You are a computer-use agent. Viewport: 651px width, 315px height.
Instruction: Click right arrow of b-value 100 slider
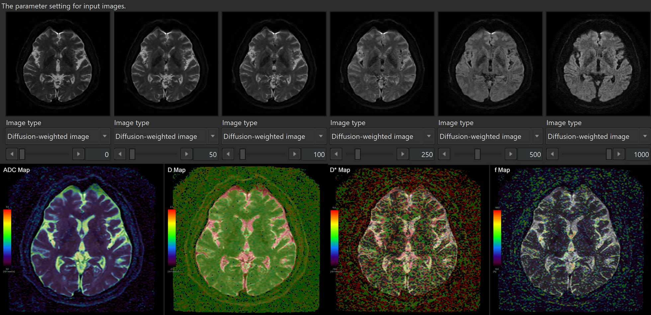click(295, 154)
